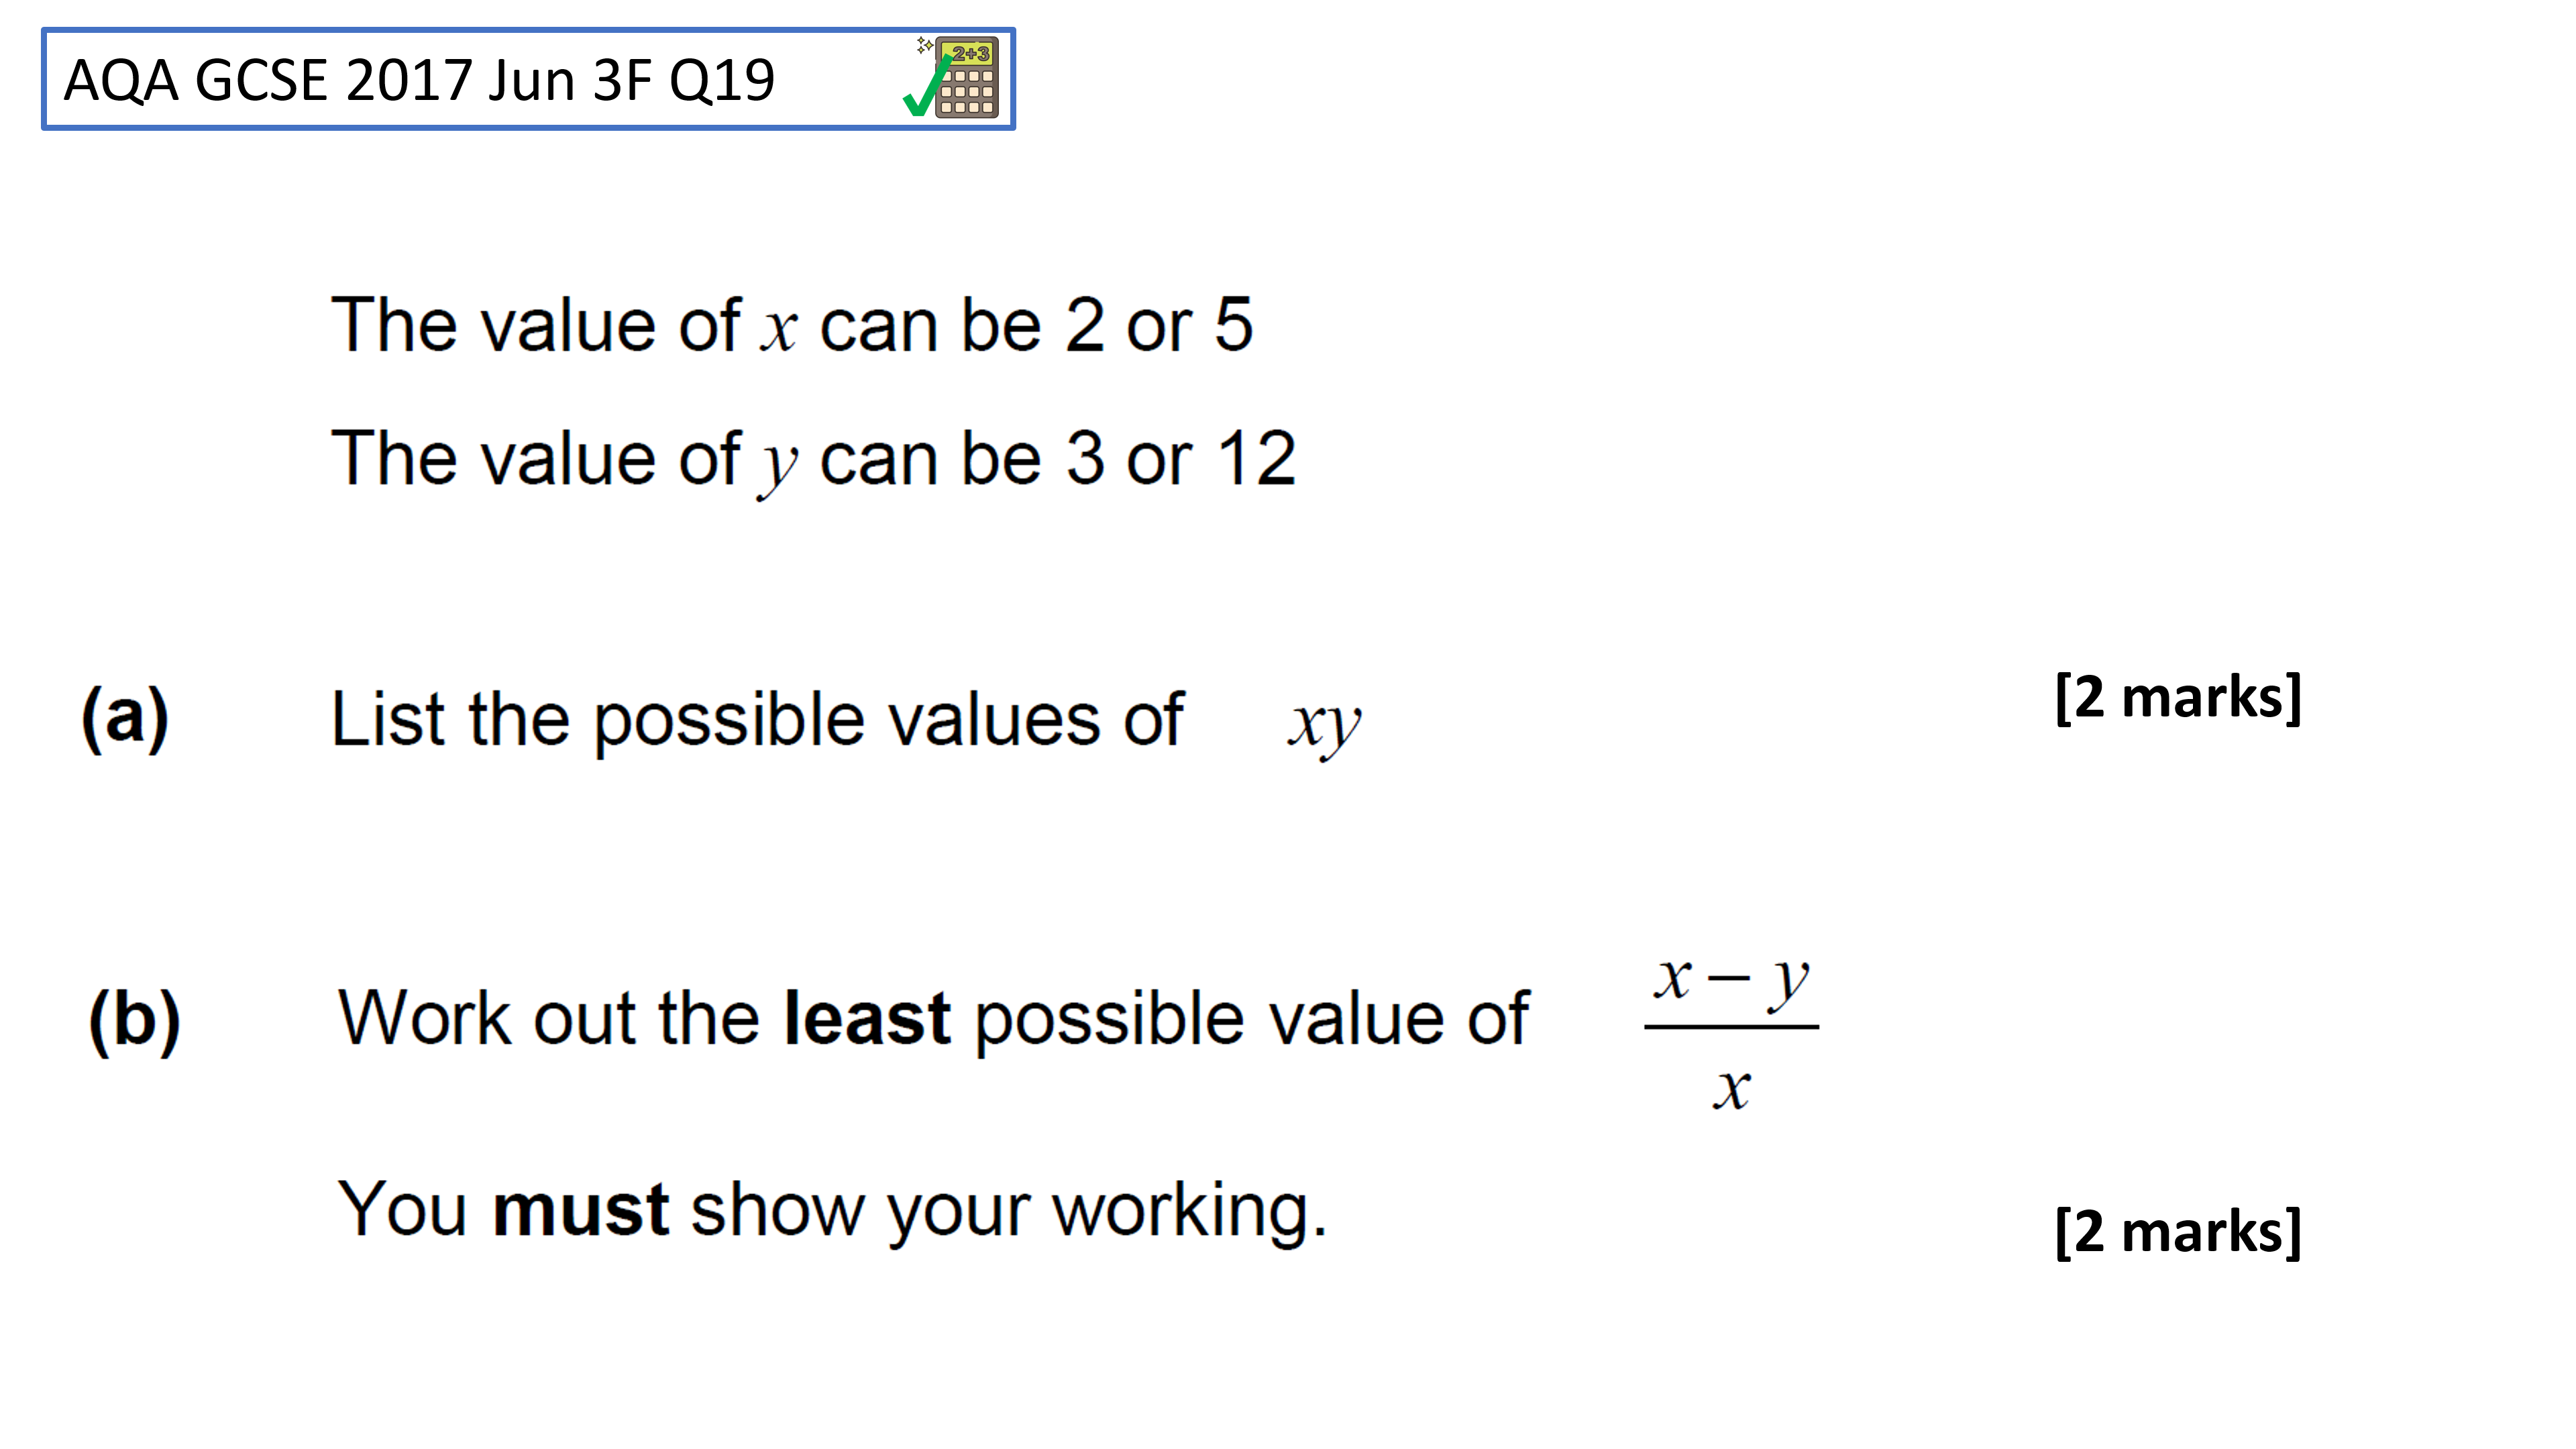Click 'Q19' in the title box
The image size is (2576, 1449).
click(722, 81)
